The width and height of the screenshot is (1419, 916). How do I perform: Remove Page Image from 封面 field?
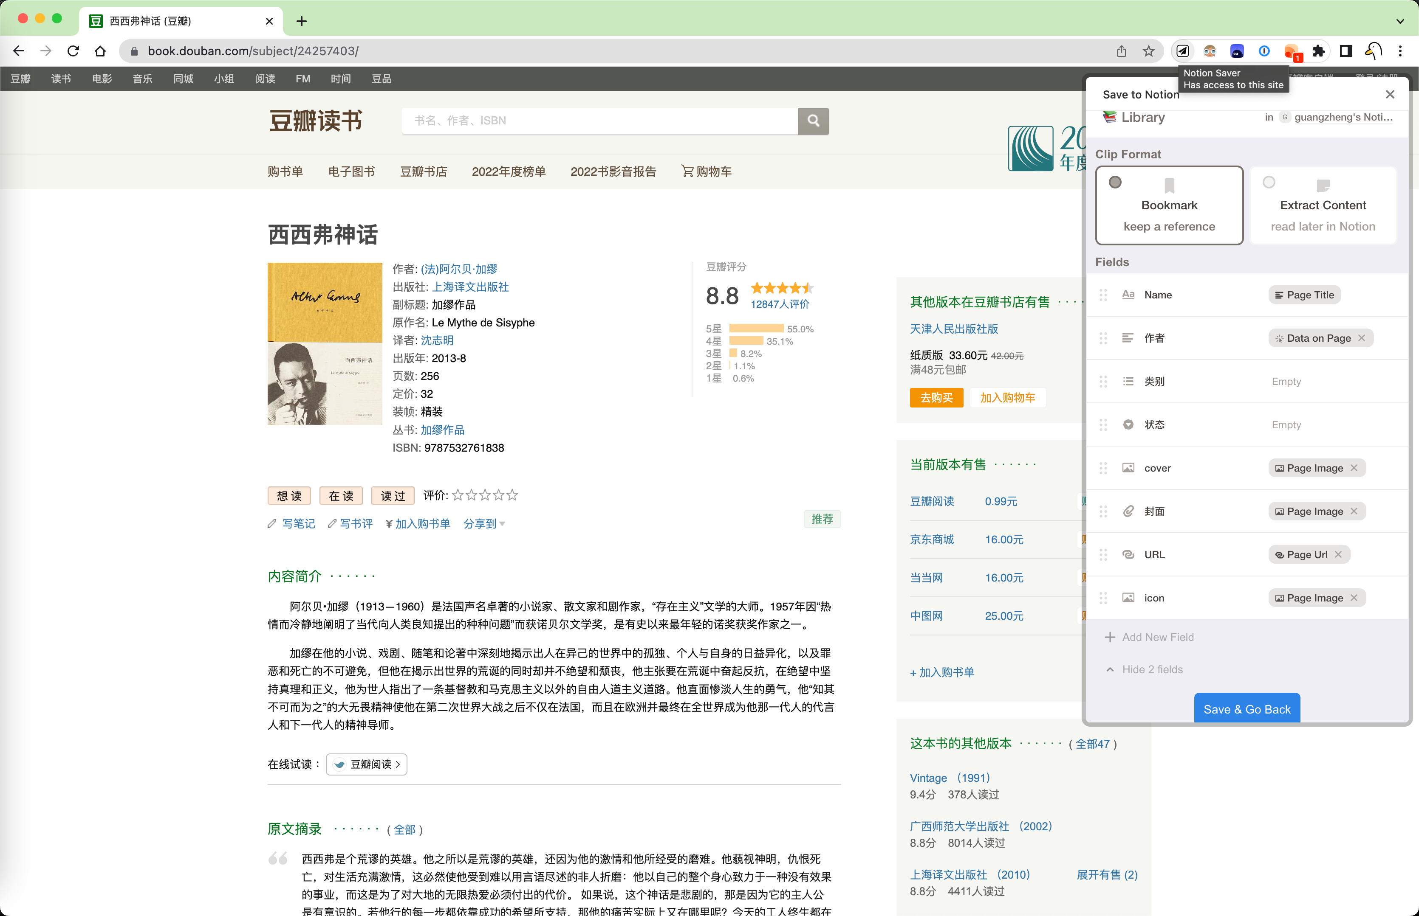point(1354,511)
